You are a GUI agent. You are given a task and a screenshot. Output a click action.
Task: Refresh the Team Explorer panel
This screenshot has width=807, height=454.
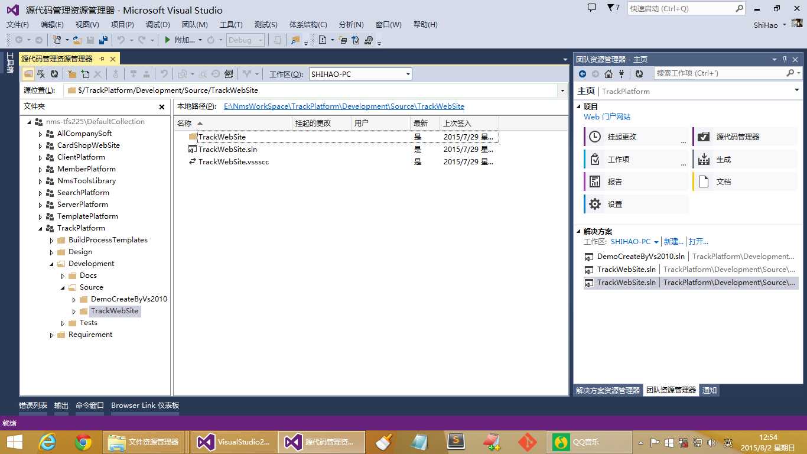point(639,74)
